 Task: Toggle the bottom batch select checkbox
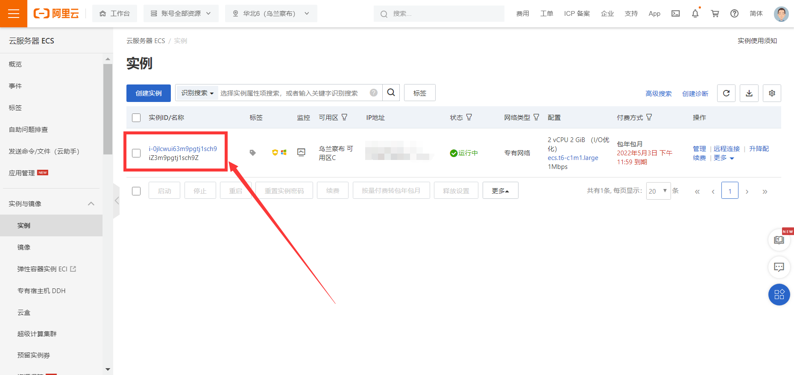[136, 191]
